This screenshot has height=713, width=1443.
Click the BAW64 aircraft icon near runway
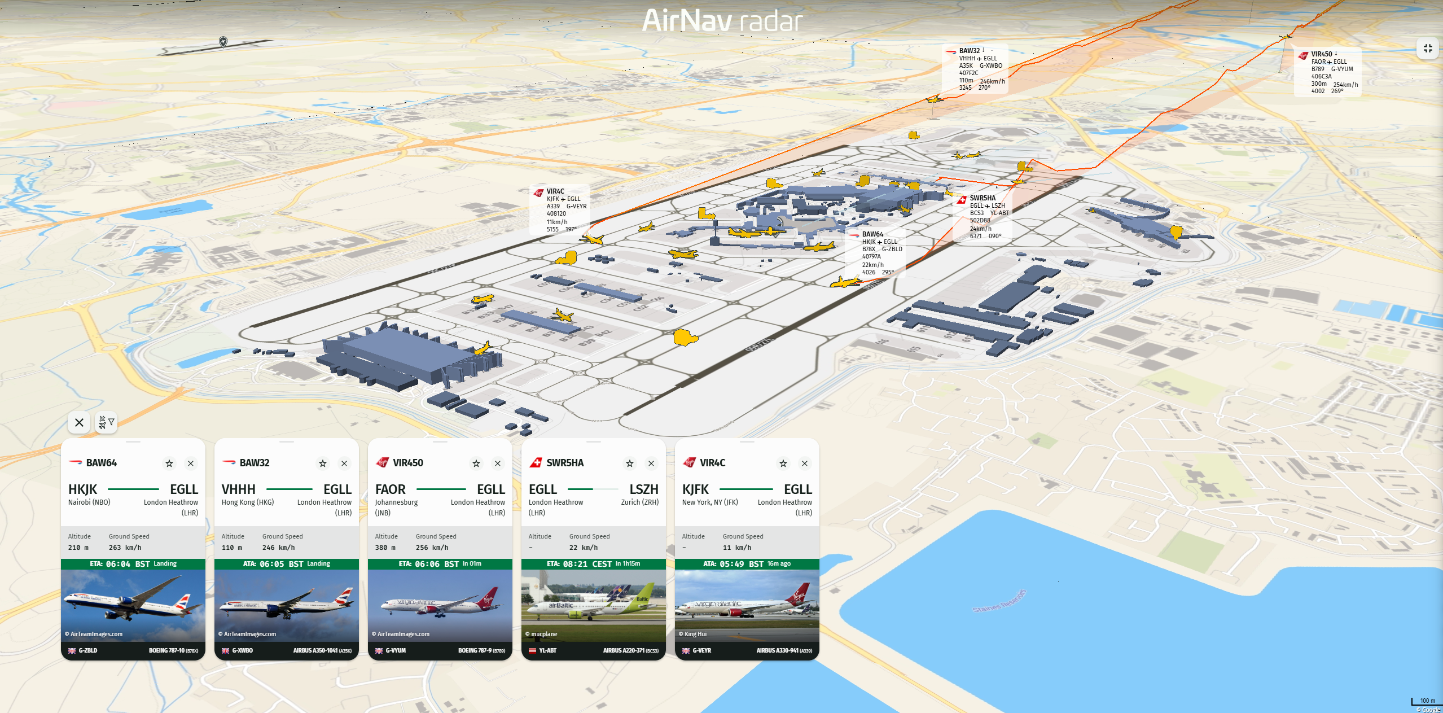point(845,281)
